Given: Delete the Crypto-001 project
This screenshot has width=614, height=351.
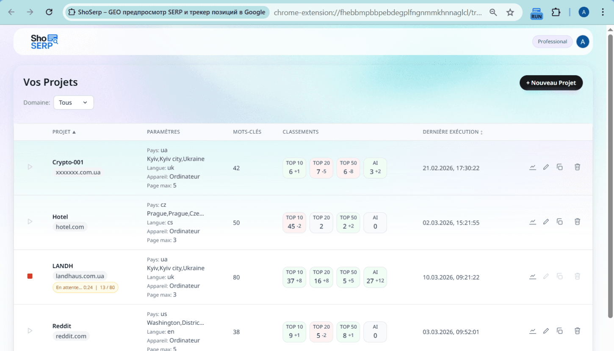Looking at the screenshot, I should pos(577,167).
